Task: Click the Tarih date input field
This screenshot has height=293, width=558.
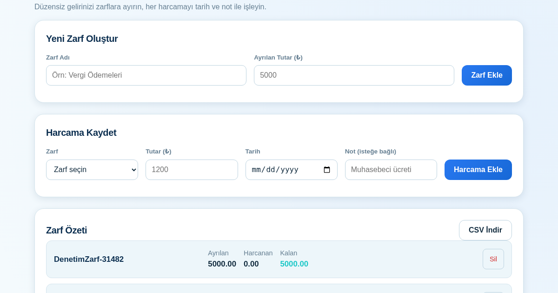Action: point(292,170)
